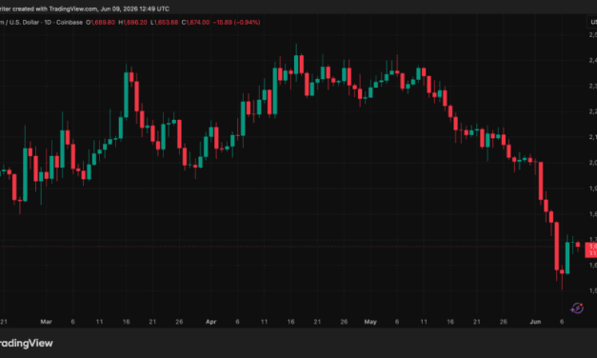This screenshot has height=358, width=597.
Task: Click the Mar label on the time axis
Action: [46, 322]
